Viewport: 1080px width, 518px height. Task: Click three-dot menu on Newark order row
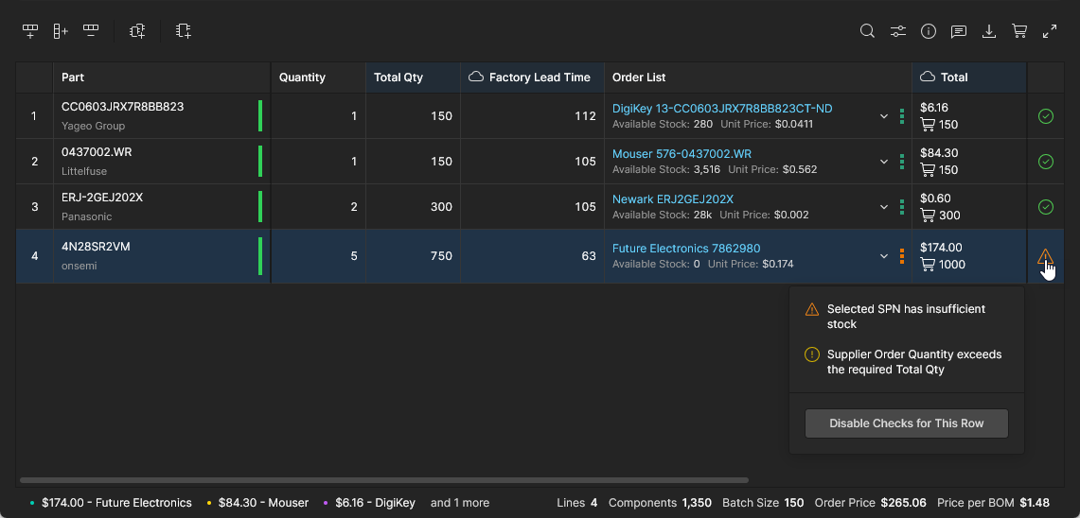[x=902, y=206]
